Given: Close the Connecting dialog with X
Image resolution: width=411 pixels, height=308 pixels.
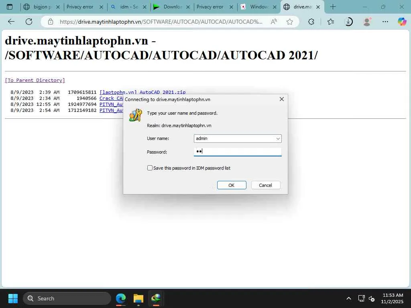Looking at the screenshot, I should (282, 99).
